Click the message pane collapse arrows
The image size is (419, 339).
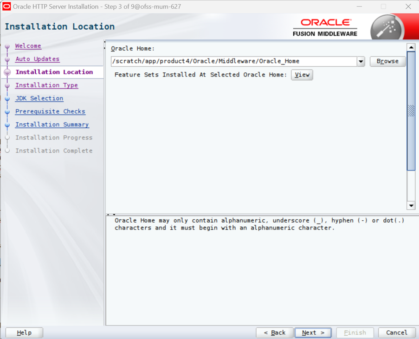coord(111,214)
